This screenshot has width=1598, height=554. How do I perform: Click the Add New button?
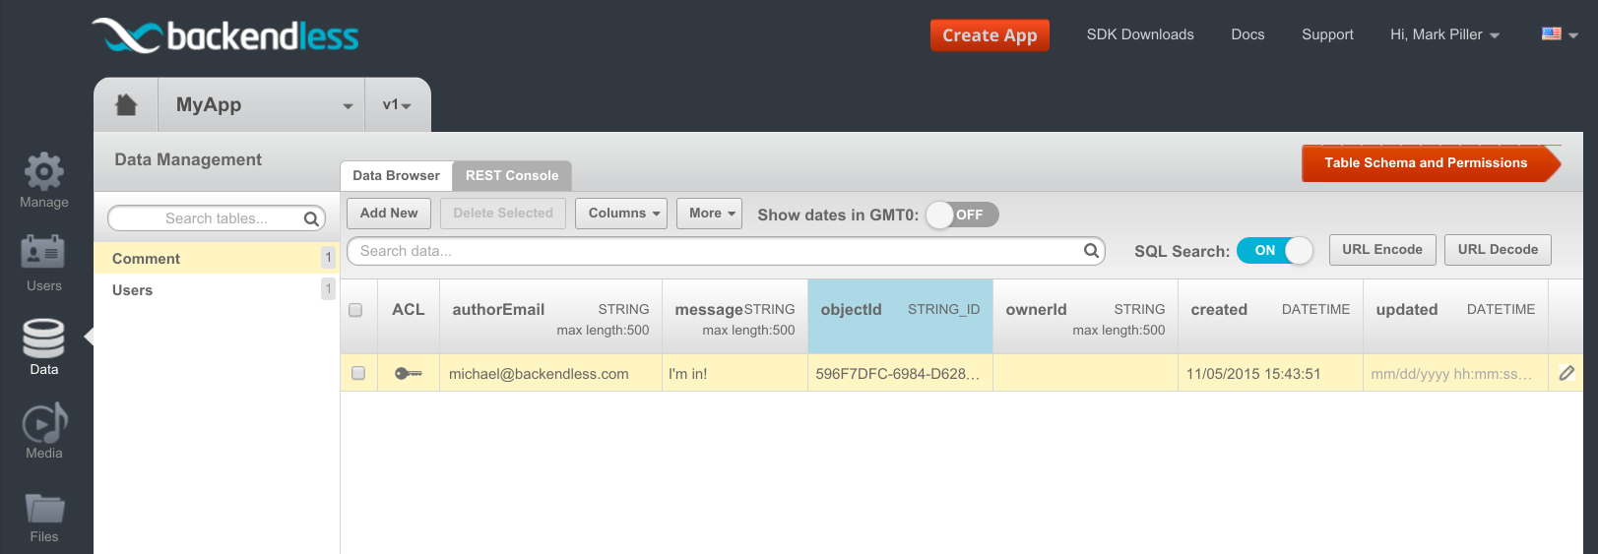[389, 213]
